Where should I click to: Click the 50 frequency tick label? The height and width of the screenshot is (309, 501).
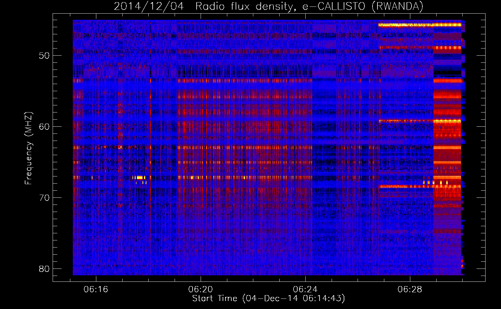pyautogui.click(x=44, y=56)
